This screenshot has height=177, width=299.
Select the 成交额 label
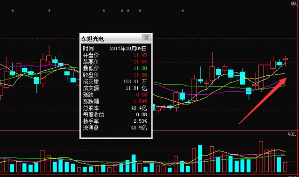coord(91,88)
